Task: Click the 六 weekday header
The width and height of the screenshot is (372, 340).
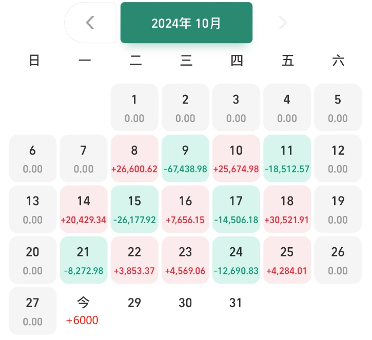Action: click(x=339, y=61)
